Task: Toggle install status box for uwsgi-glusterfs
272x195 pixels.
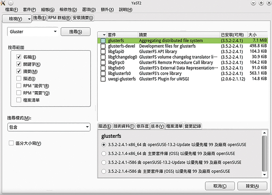Action: click(103, 79)
